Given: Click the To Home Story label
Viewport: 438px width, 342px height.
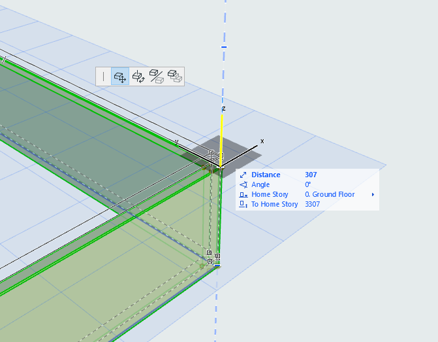Looking at the screenshot, I should pos(274,204).
